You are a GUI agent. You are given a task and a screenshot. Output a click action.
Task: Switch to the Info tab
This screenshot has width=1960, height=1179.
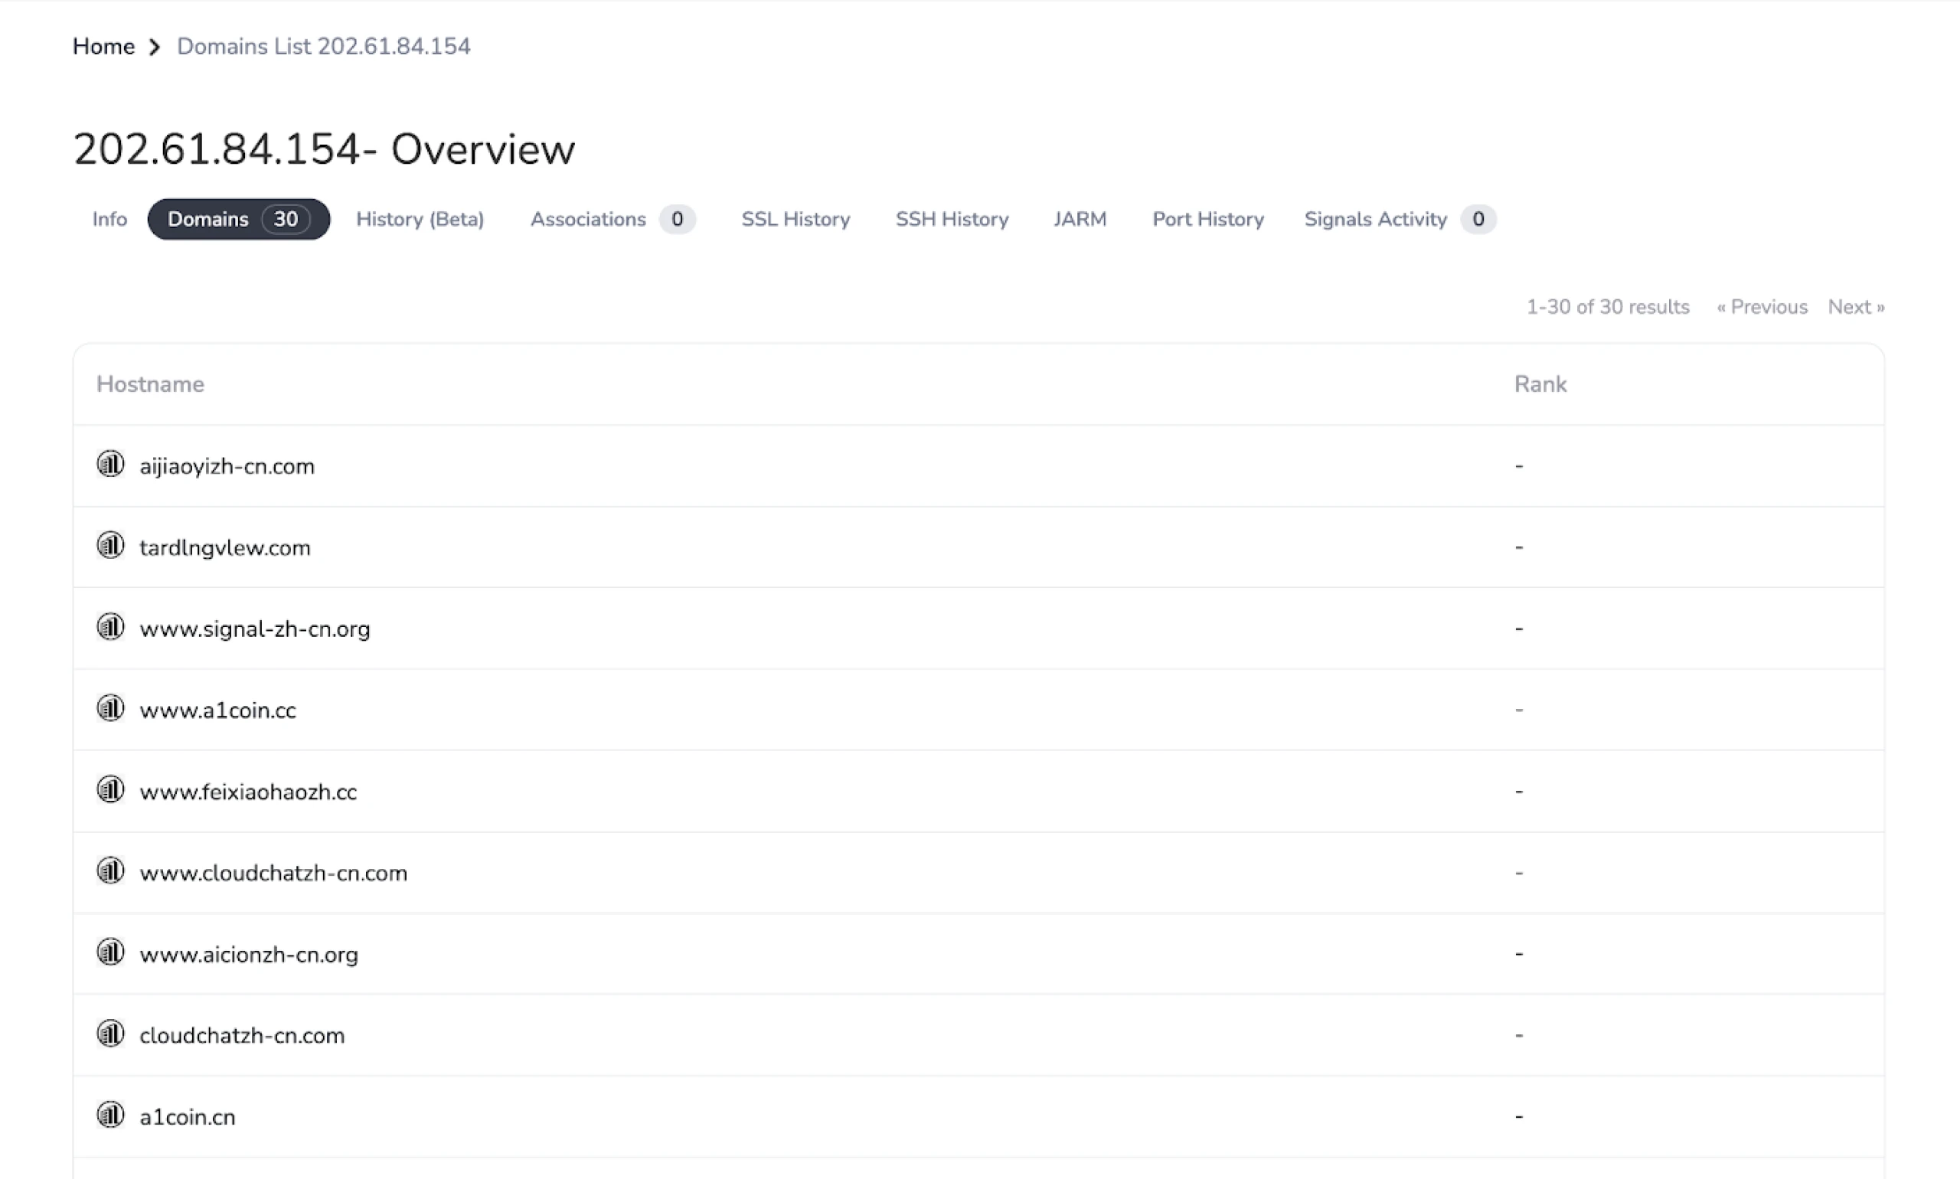[109, 218]
